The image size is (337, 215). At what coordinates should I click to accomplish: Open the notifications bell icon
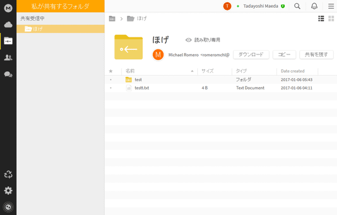pos(314,6)
